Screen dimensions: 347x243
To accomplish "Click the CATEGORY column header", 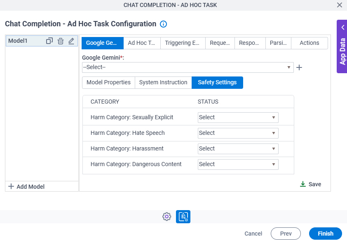I will click(105, 102).
